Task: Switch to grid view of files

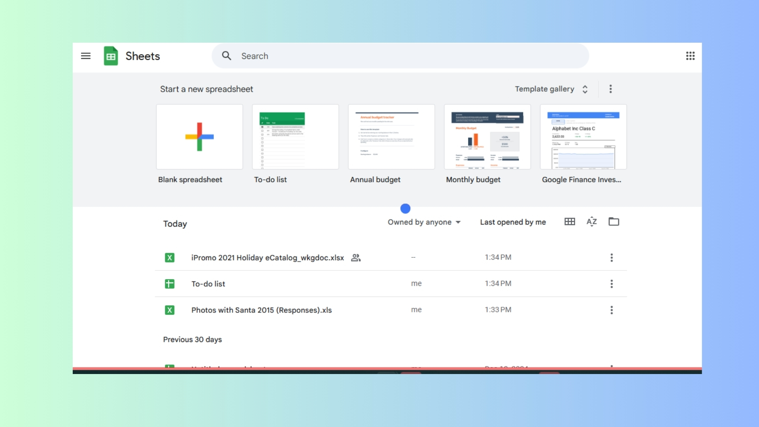Action: point(570,222)
